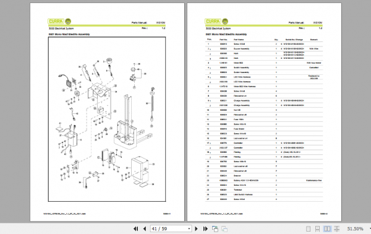371x234 pixels.
Task: Click the CLARK logo on right page
Action: (x=216, y=21)
